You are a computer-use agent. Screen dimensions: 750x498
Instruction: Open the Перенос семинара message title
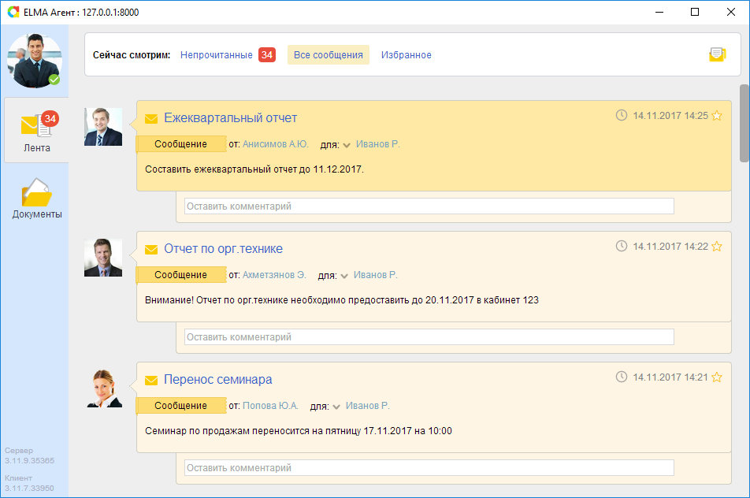click(217, 380)
